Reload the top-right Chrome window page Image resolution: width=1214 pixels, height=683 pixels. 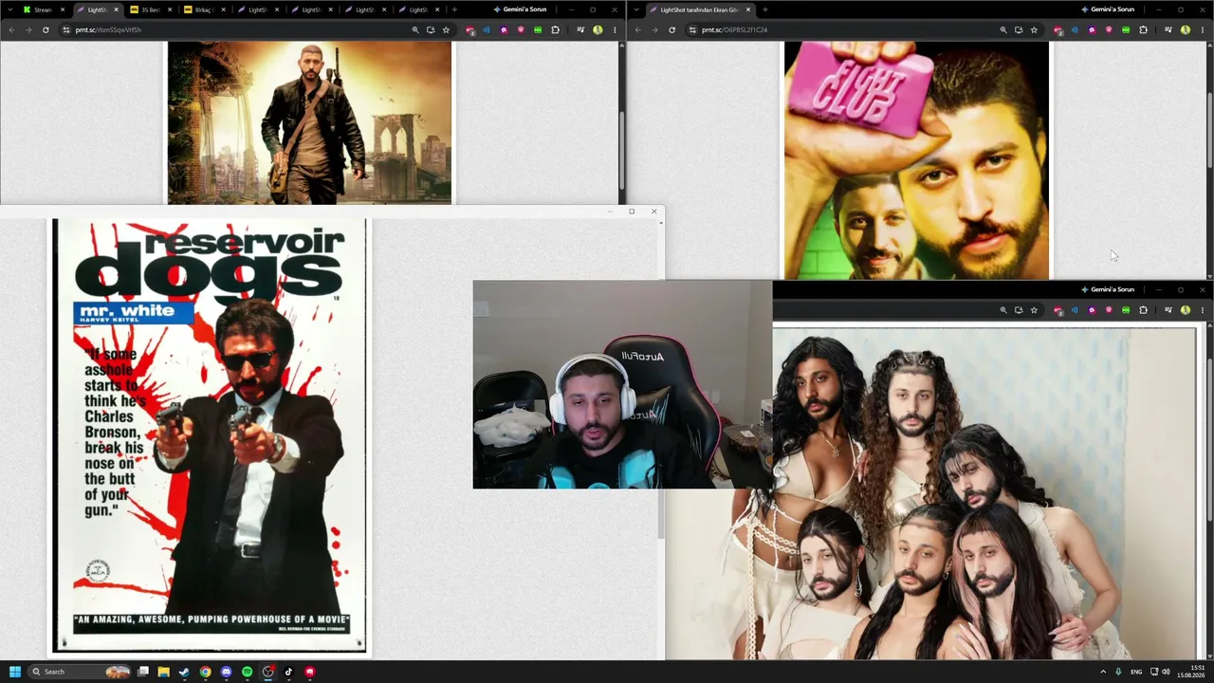point(671,29)
